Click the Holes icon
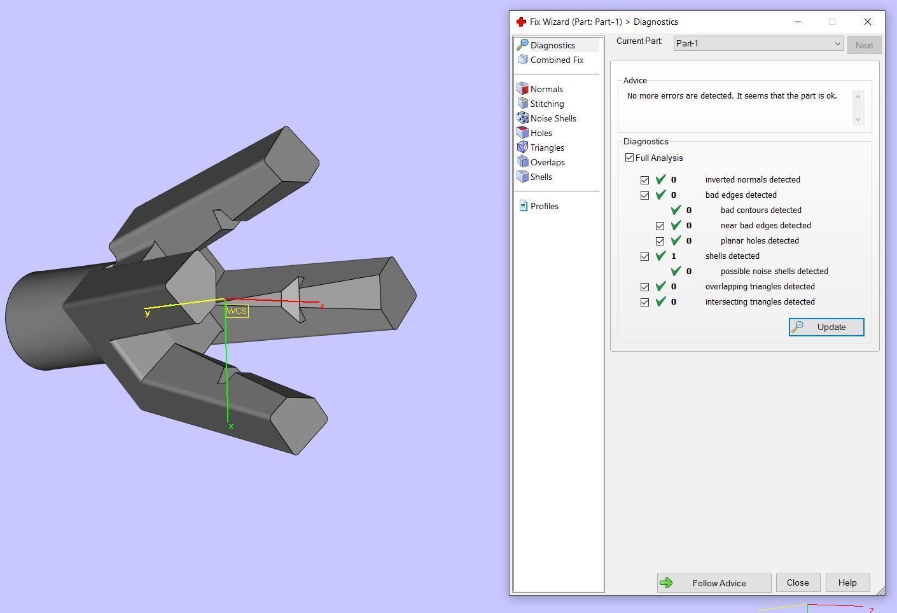Image resolution: width=897 pixels, height=613 pixels. 523,132
